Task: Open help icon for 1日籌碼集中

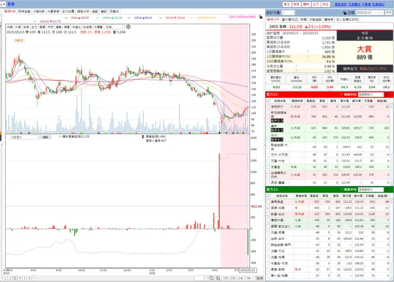Action: [x=308, y=52]
